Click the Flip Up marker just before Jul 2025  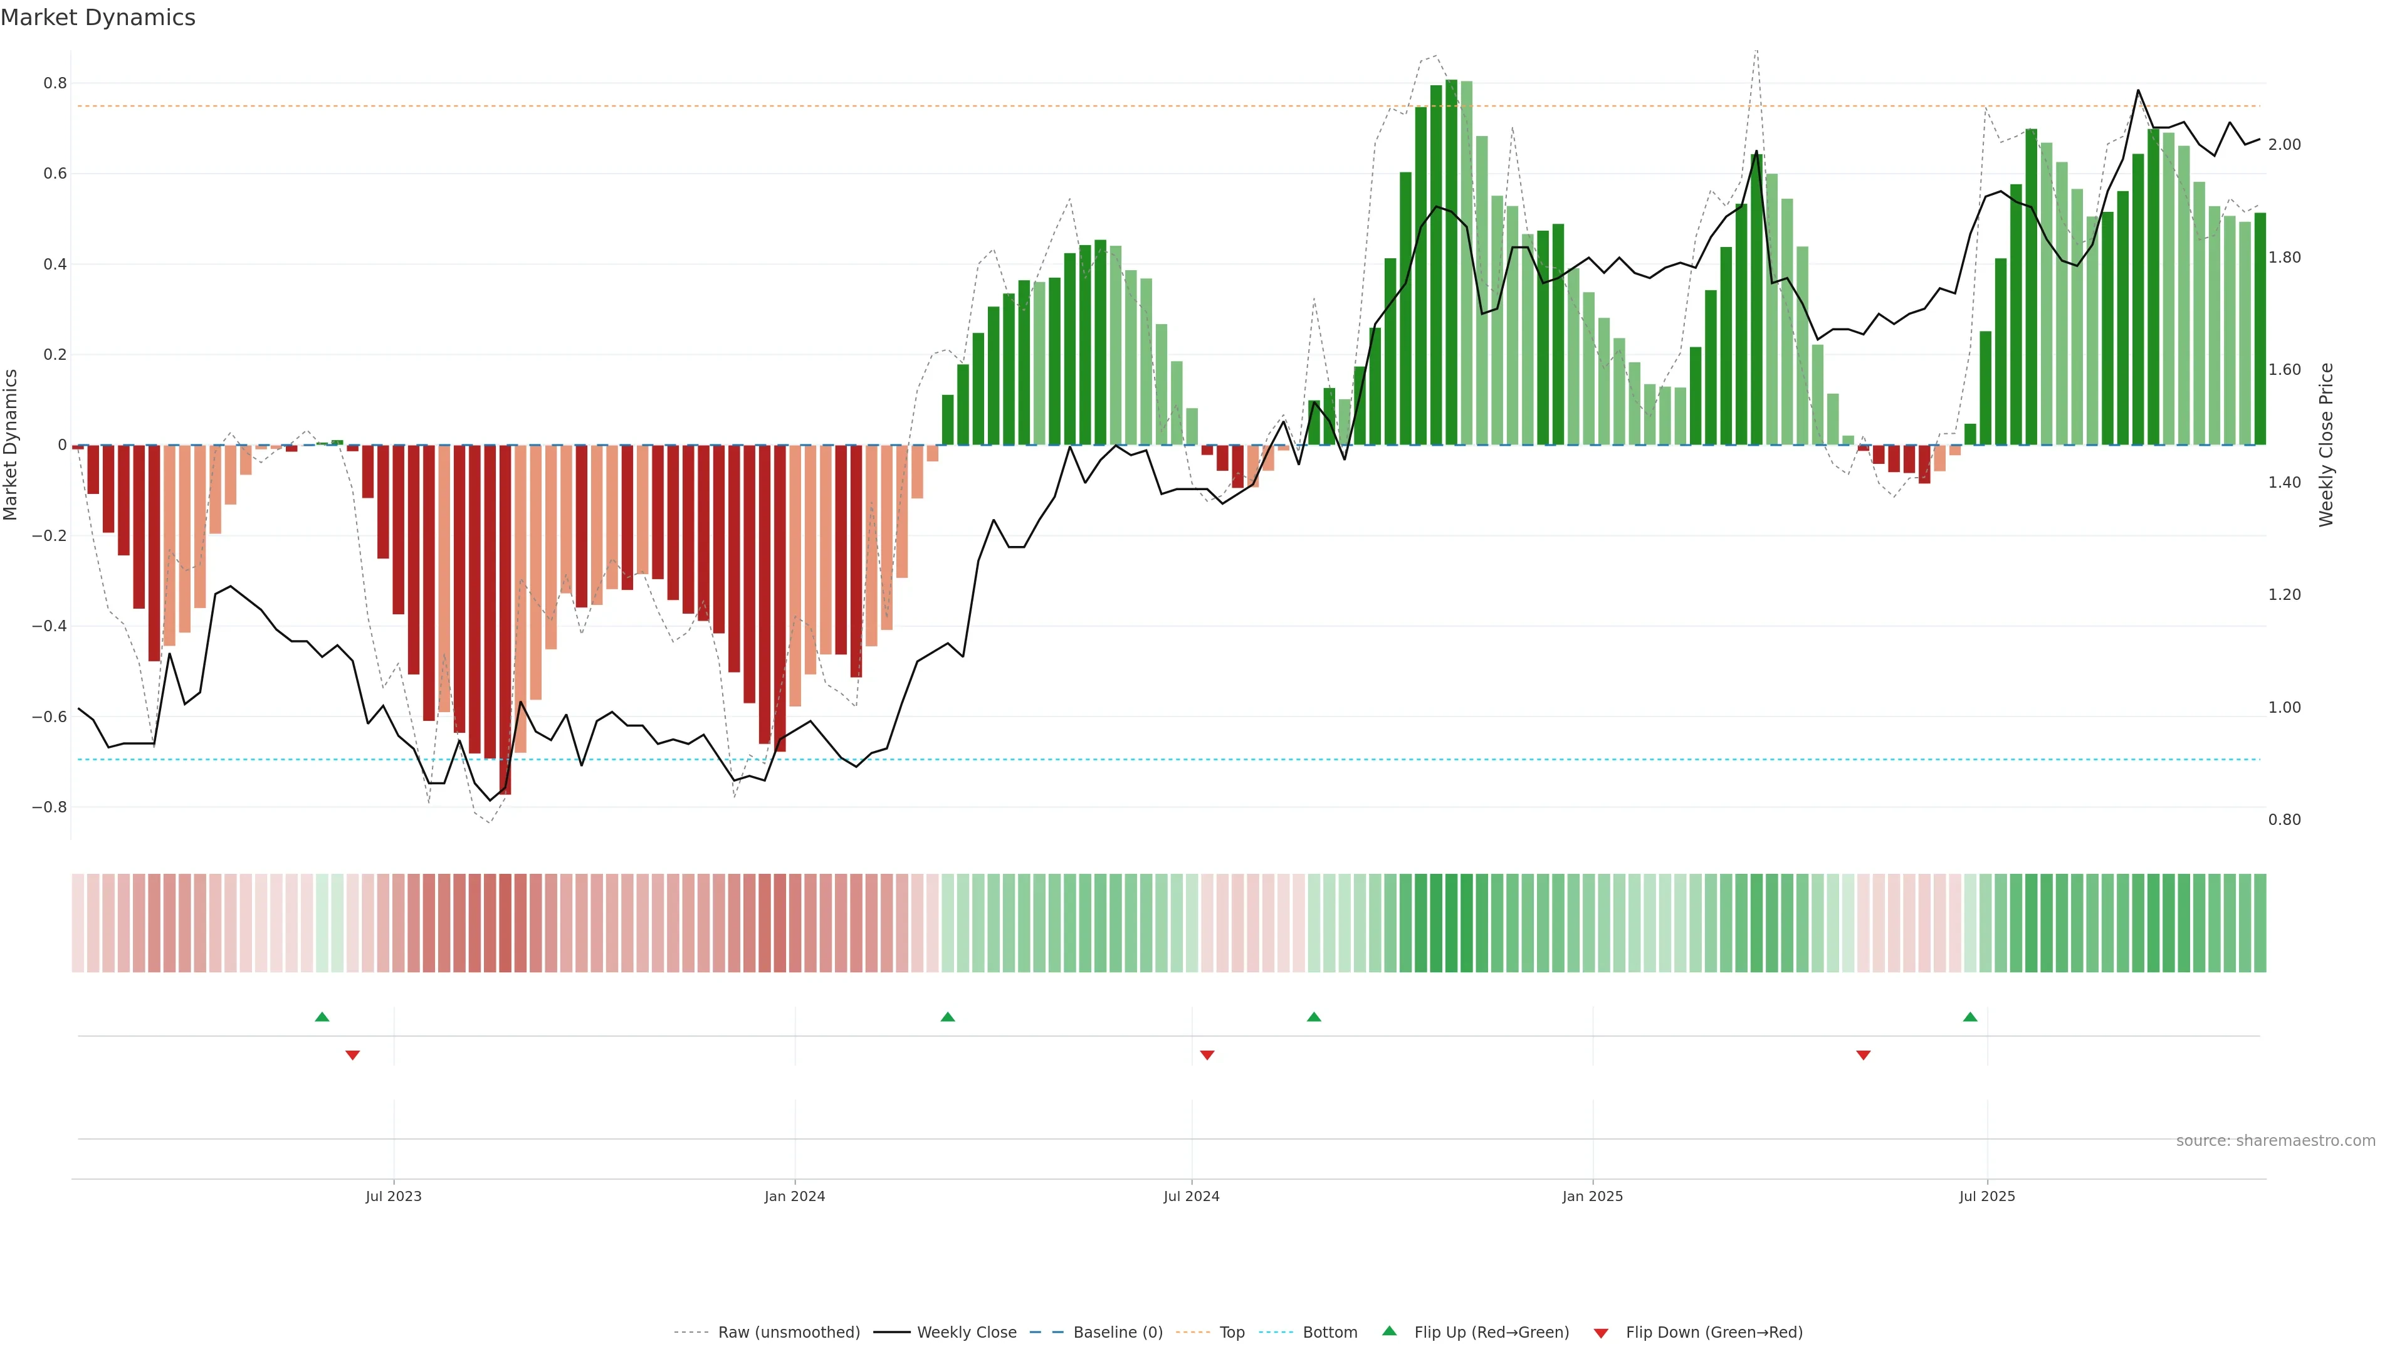point(1969,1017)
